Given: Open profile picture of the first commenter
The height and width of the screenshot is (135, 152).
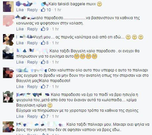Looking at the screenshot, I should (8, 7).
